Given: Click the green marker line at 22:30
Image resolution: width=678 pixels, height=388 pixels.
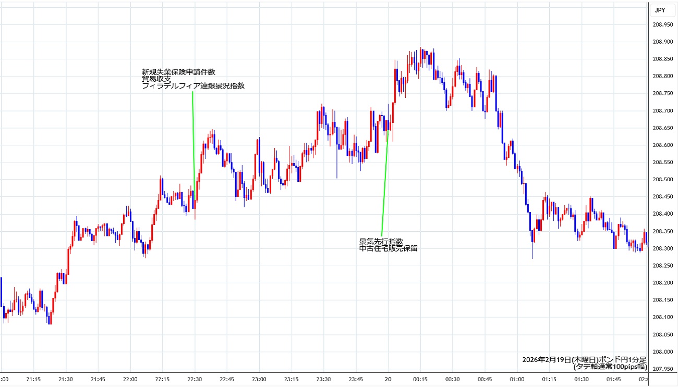Looking at the screenshot, I should (x=193, y=141).
